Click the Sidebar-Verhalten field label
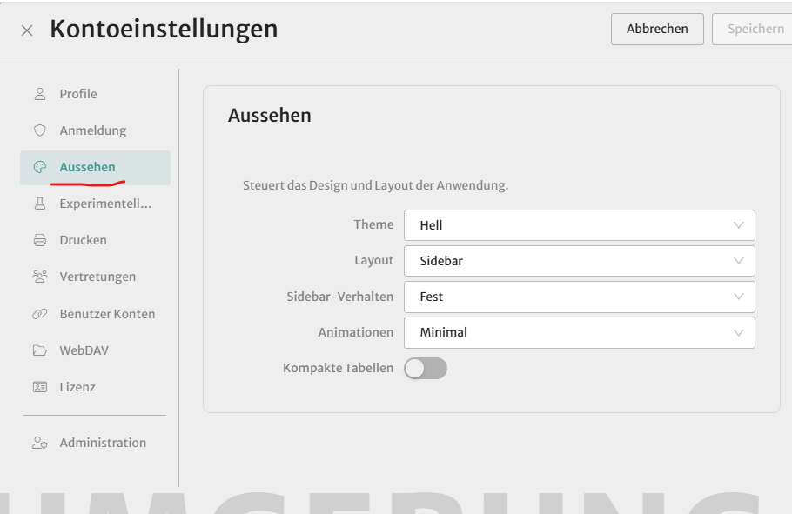Image resolution: width=792 pixels, height=514 pixels. 340,297
